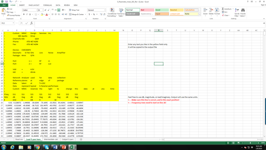Viewport: 266px width, 150px height.
Task: Open Conditional Formatting menu
Action: click(112, 12)
